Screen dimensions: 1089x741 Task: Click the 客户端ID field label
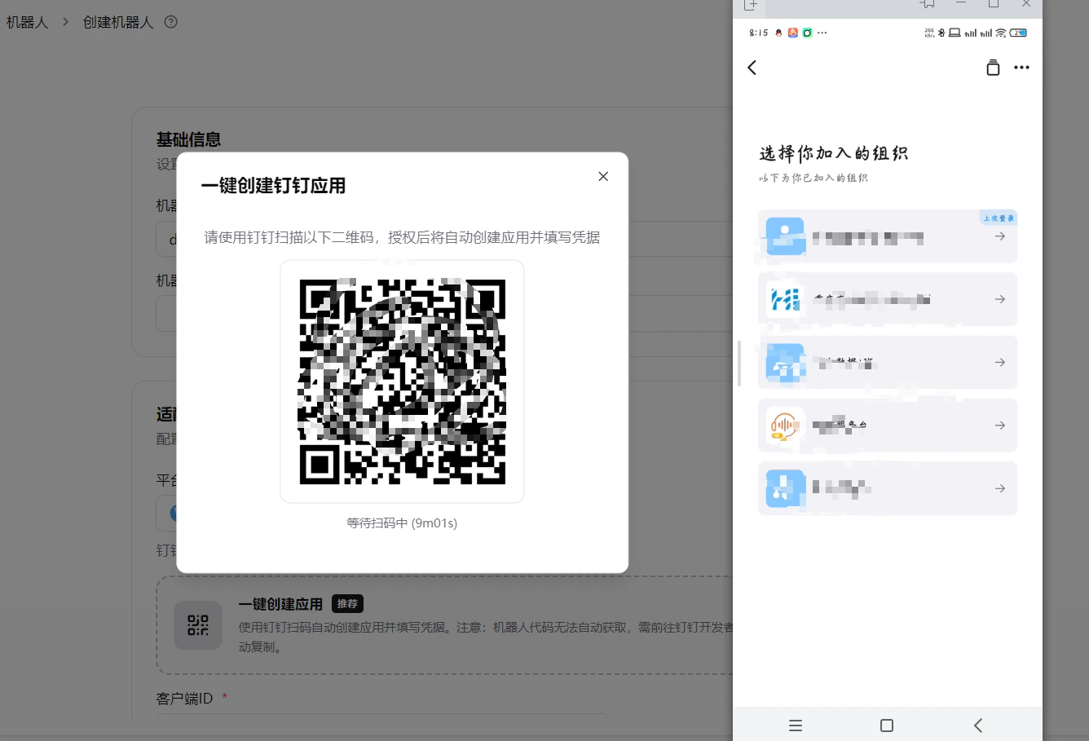184,699
